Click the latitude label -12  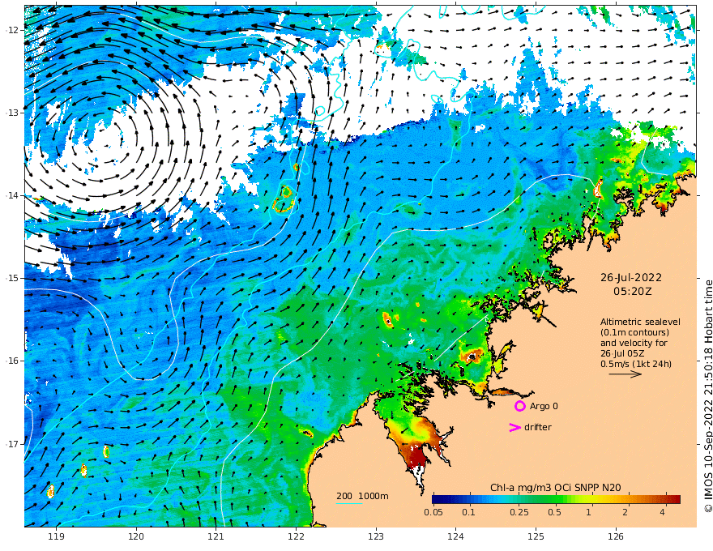click(x=13, y=30)
